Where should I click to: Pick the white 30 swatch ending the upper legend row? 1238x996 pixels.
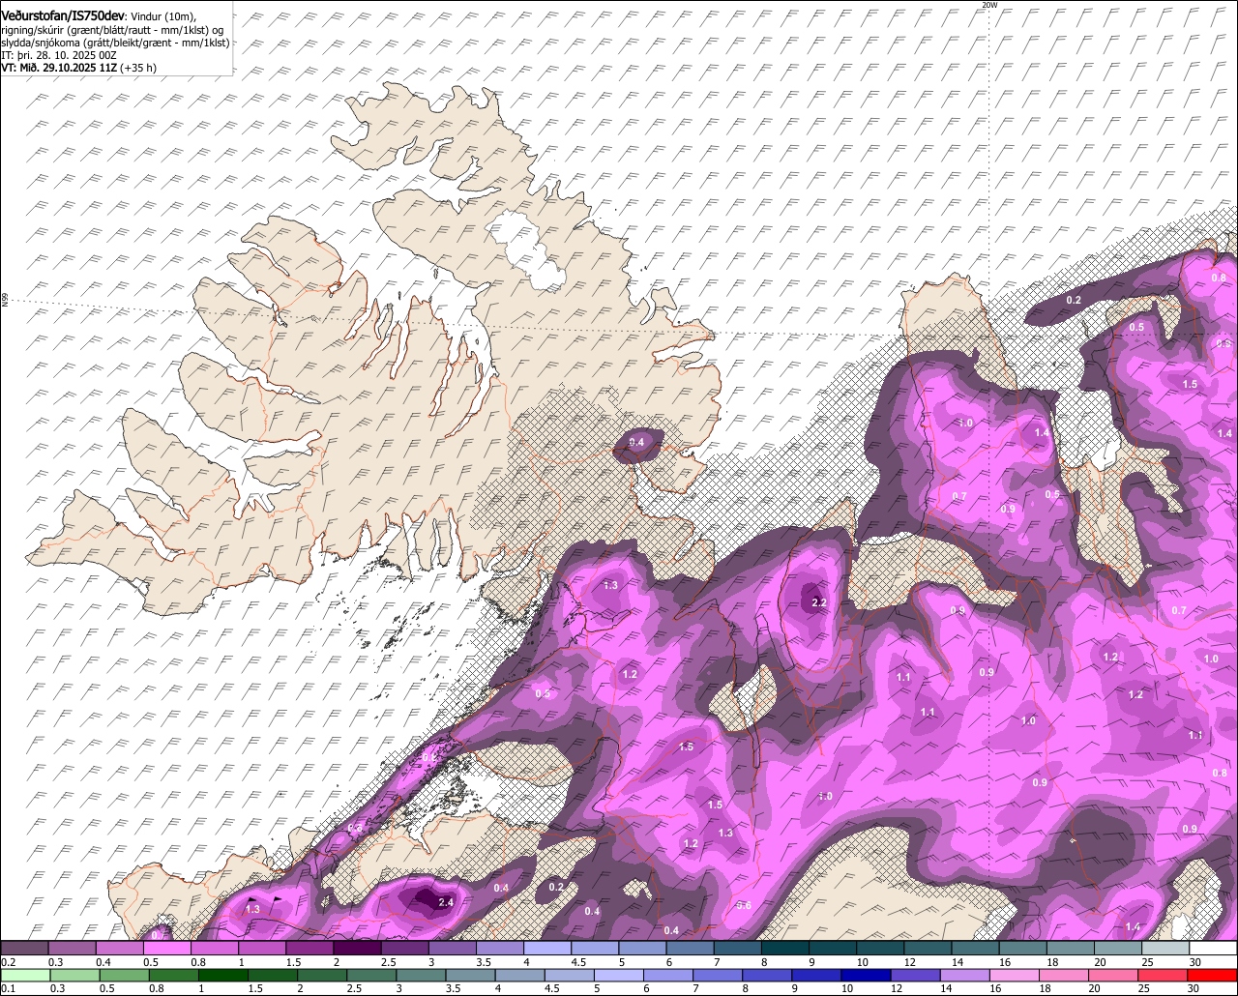tap(1214, 948)
